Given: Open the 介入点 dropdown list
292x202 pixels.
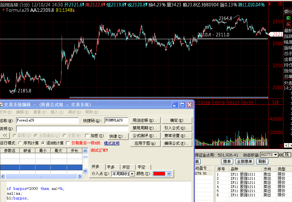Looking at the screenshot, I should tap(132, 174).
